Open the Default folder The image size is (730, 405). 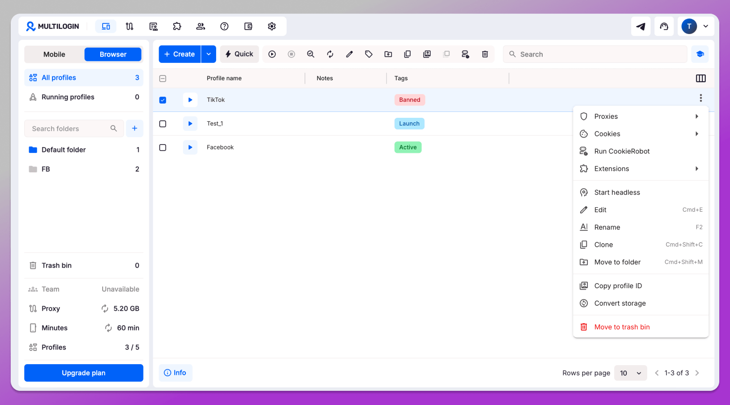click(x=84, y=149)
